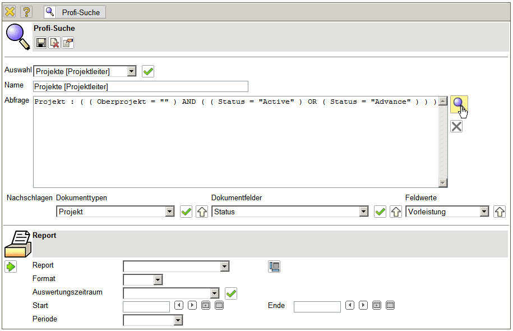The width and height of the screenshot is (513, 331).
Task: Click into the Name text field
Action: click(140, 86)
